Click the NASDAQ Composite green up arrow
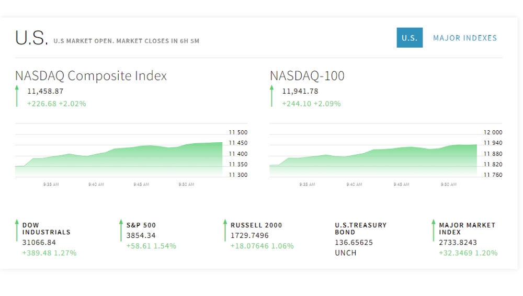Screen dimensions: 523x296 click(17, 96)
